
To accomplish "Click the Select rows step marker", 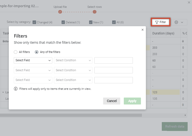I will pyautogui.click(x=94, y=12).
